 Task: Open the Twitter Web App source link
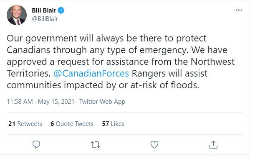(x=102, y=101)
